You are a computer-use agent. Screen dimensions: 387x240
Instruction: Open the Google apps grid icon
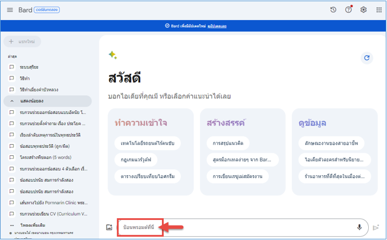379,10
